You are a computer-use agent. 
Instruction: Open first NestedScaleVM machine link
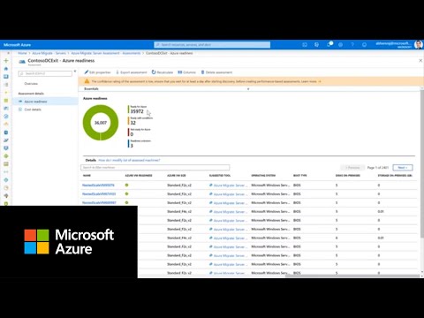[x=98, y=185]
